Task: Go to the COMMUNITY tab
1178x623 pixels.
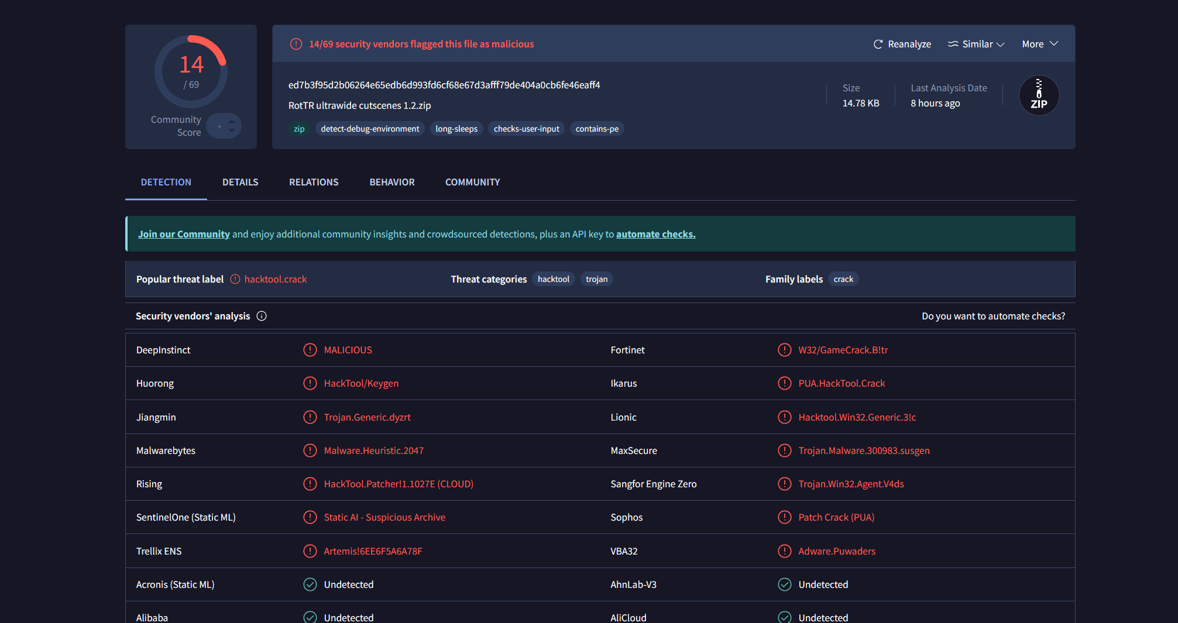Action: tap(472, 183)
